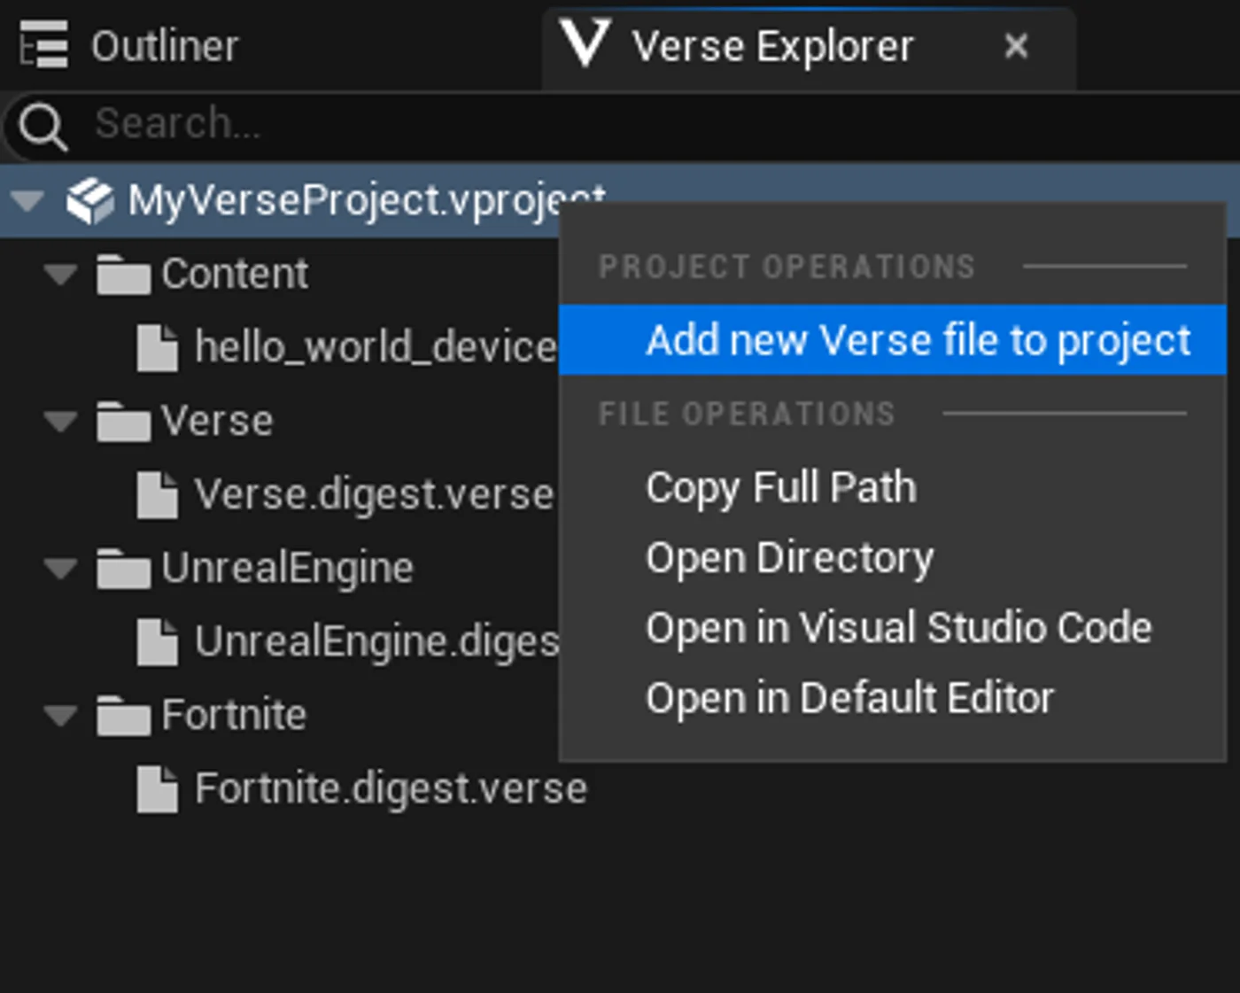
Task: Collapse the Fortnite folder arrow
Action: coord(61,715)
